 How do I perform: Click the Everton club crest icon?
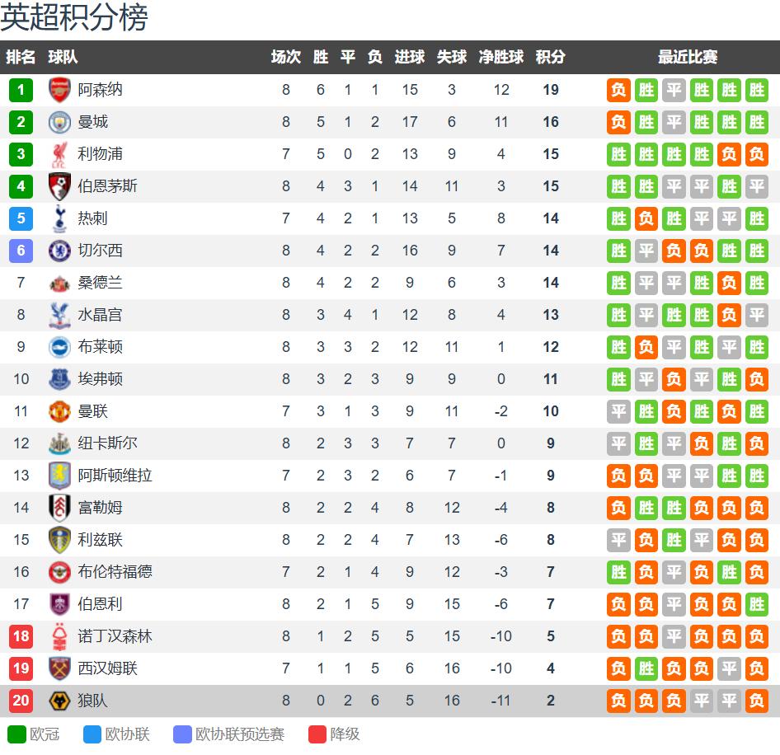pos(59,379)
